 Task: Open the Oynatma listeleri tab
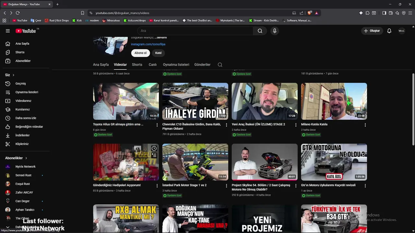176,65
